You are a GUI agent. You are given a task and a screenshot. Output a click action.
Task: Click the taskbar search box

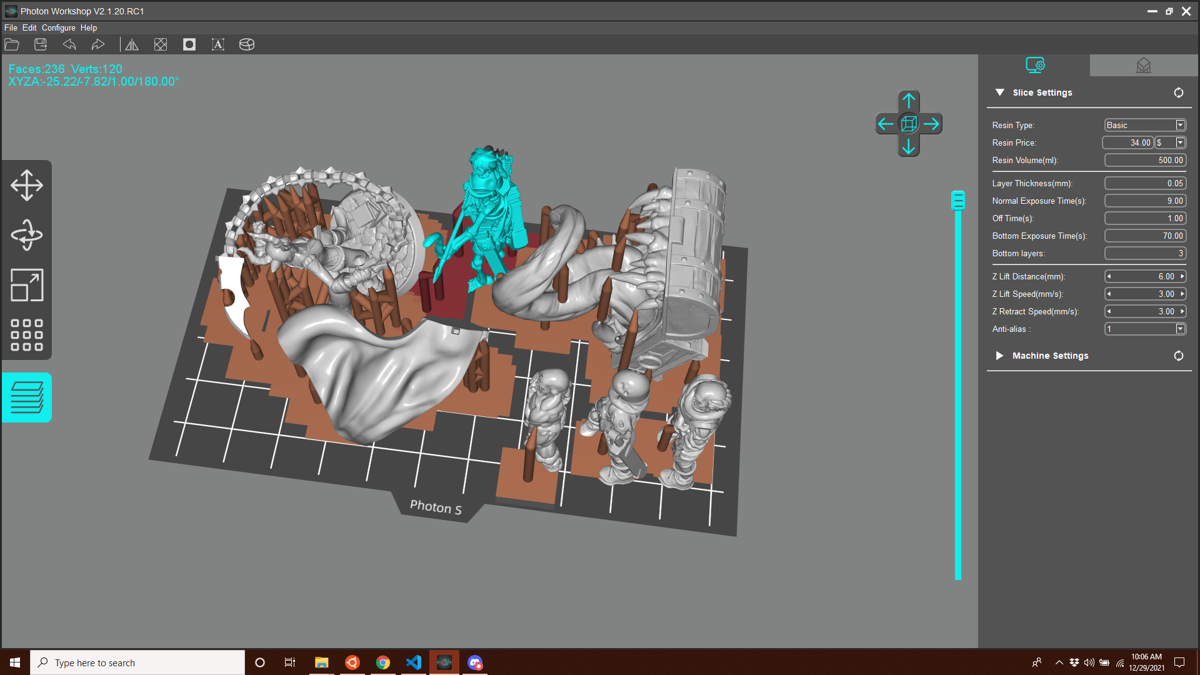[137, 662]
